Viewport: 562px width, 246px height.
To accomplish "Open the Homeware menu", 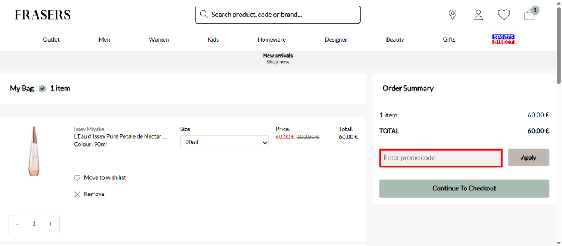I will pos(272,40).
